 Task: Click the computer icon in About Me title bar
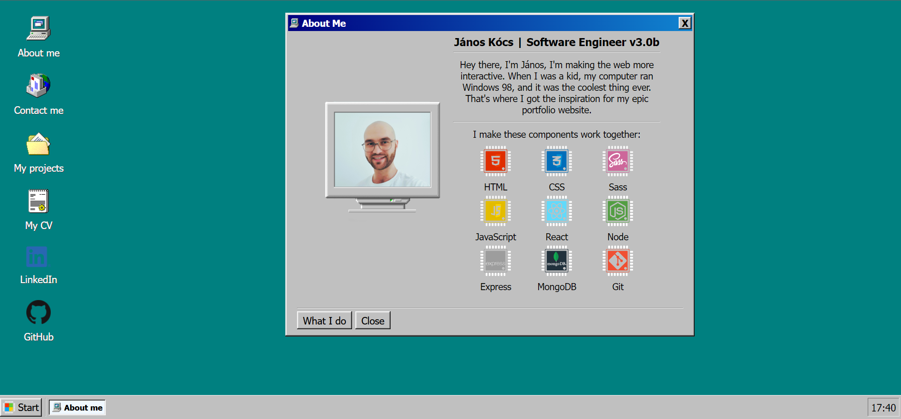[294, 23]
